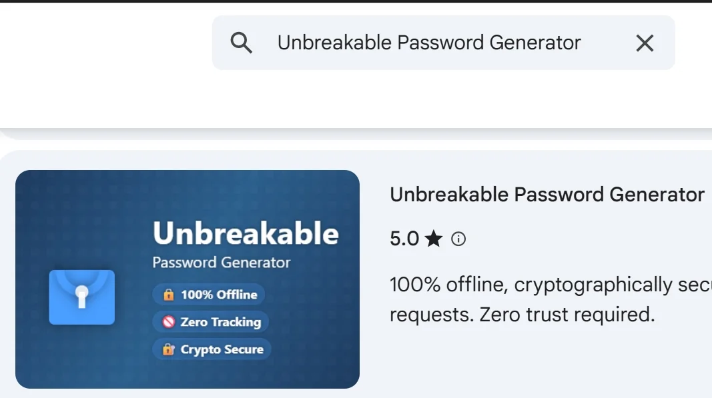
Task: Click the orange lock icon on Crypto Secure badge
Action: point(169,349)
